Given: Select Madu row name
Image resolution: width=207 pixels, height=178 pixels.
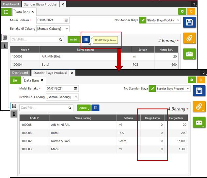Looking at the screenshot, I should pyautogui.click(x=55, y=149).
